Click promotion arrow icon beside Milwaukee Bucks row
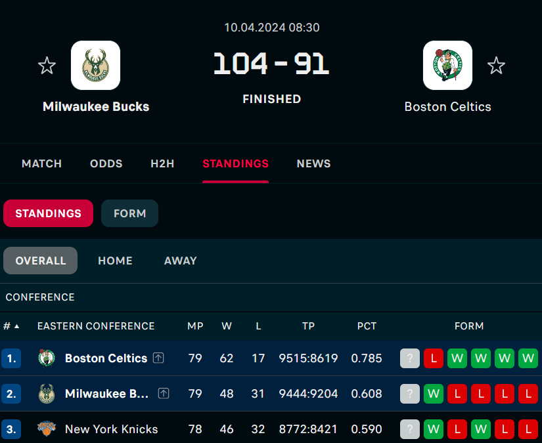Image resolution: width=542 pixels, height=443 pixels. point(164,394)
